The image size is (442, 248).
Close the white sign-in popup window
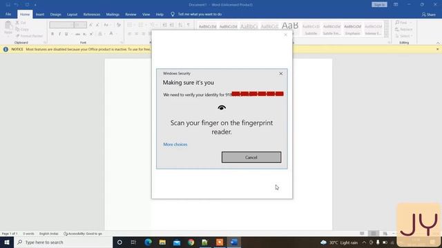pos(285,35)
